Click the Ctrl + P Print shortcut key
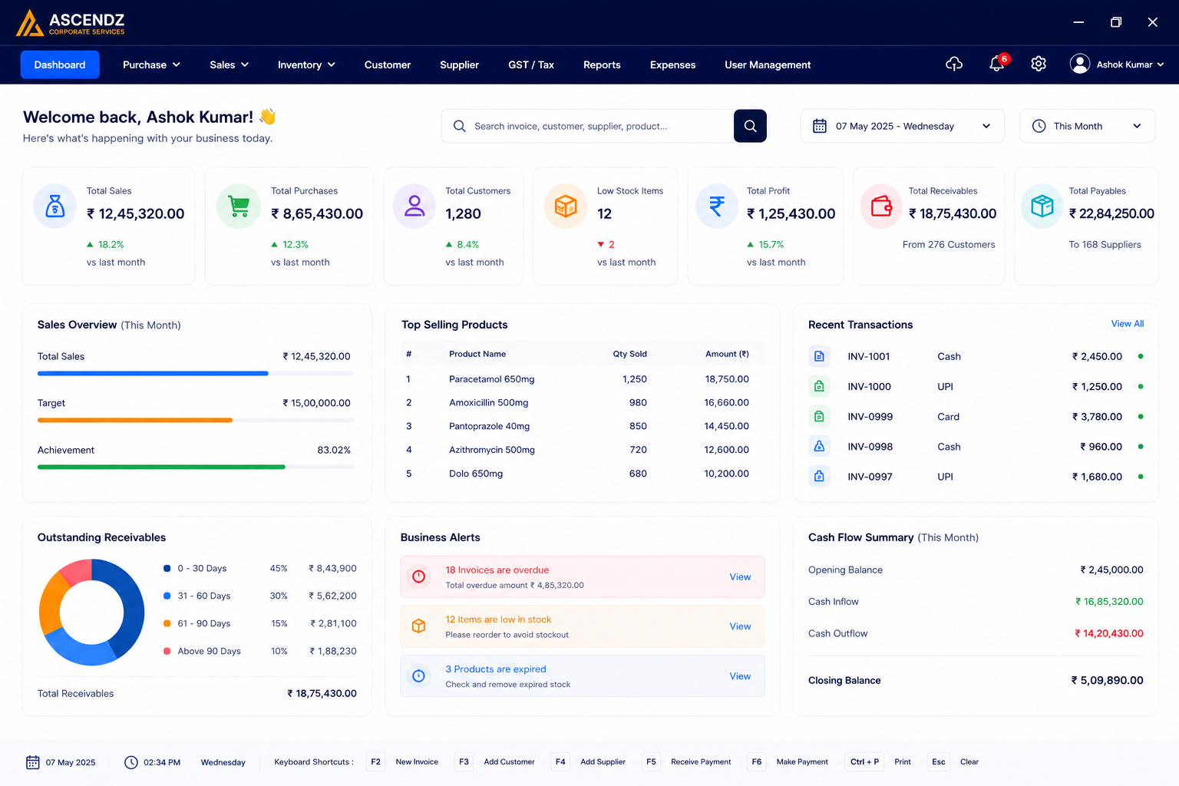The height and width of the screenshot is (786, 1179). coord(864,762)
